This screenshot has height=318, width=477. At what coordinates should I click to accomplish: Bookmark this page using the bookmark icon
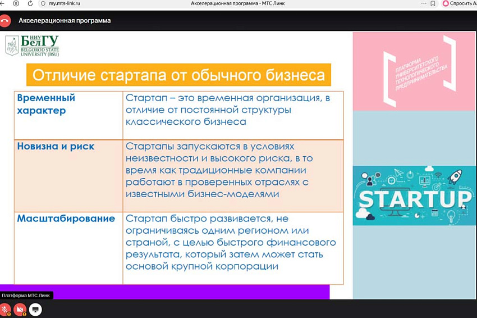[x=433, y=3]
